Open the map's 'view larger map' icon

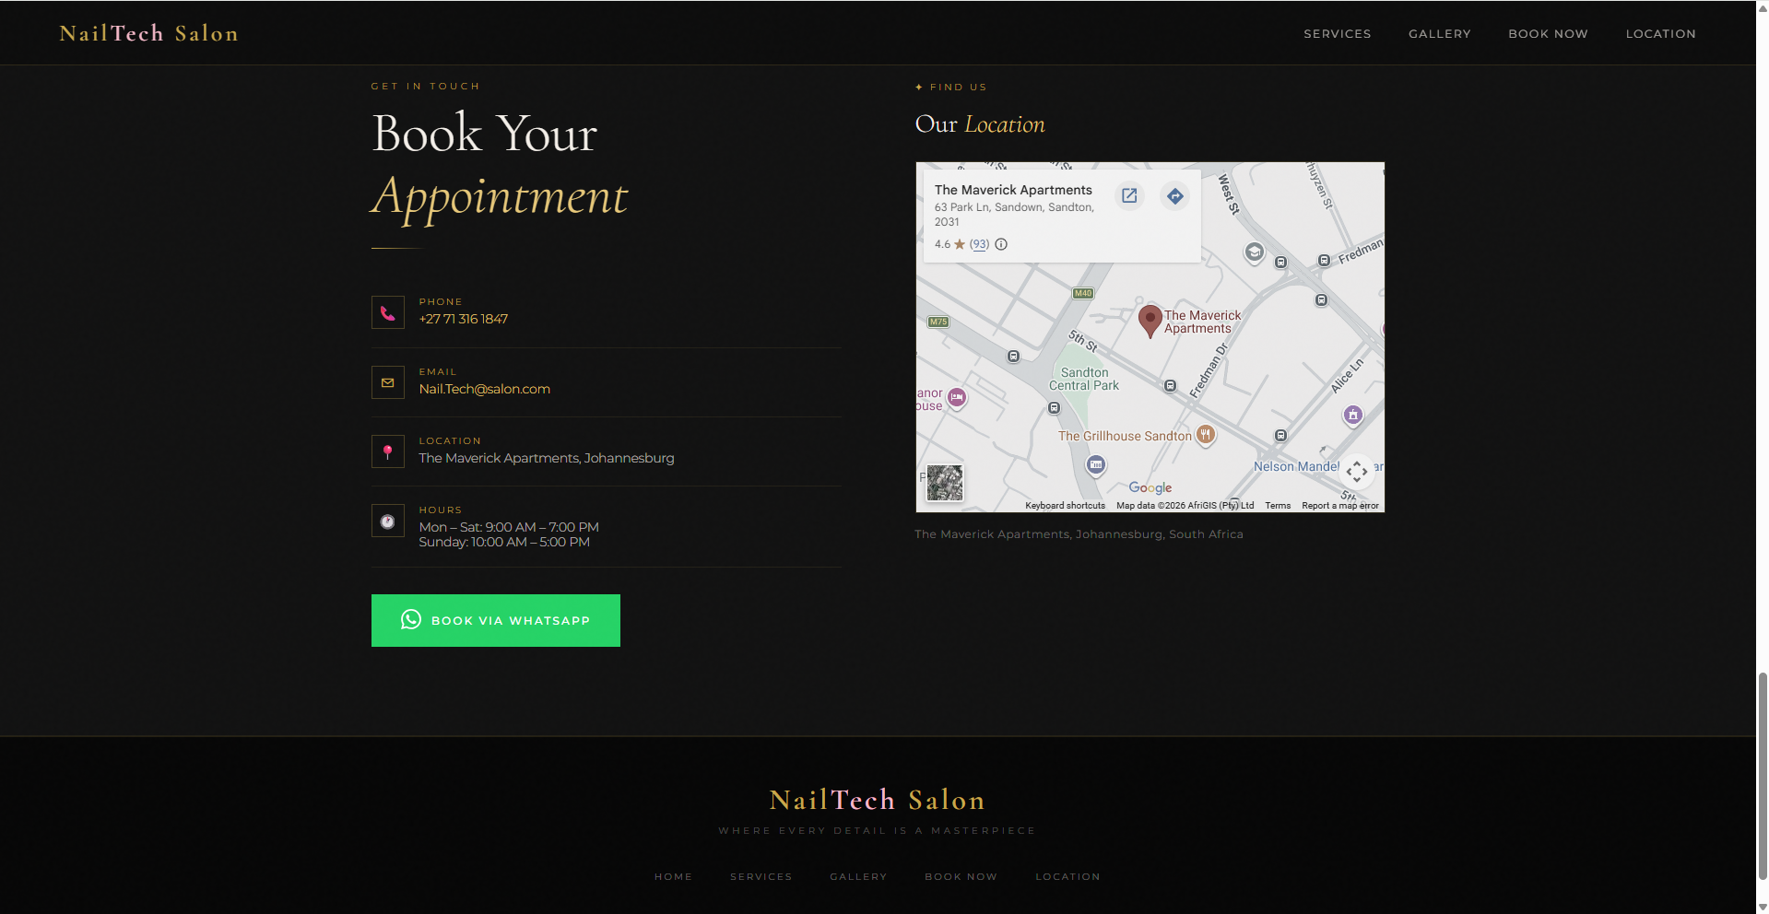tap(1129, 195)
